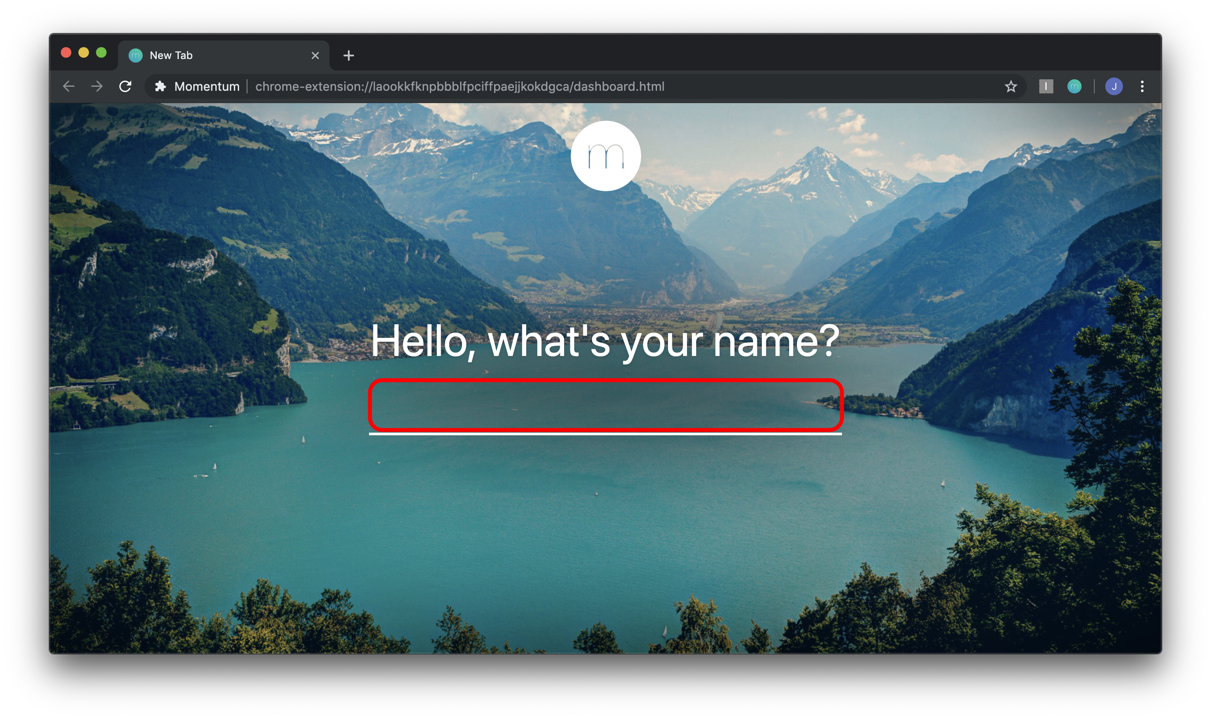Click the extension puzzle icon in address bar
The width and height of the screenshot is (1211, 719).
pos(160,86)
